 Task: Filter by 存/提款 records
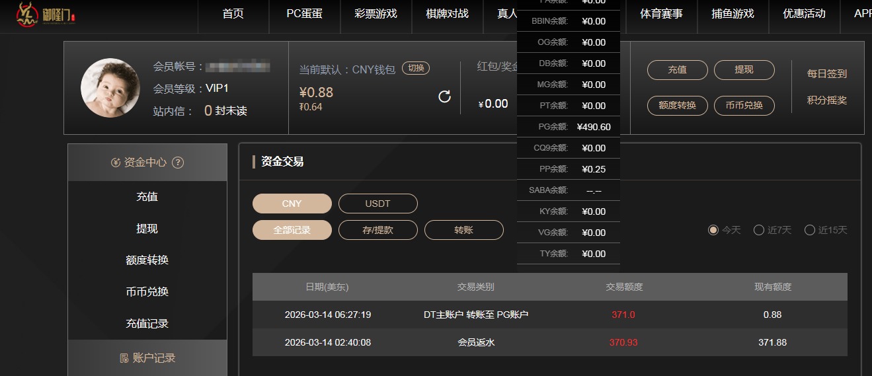[378, 230]
